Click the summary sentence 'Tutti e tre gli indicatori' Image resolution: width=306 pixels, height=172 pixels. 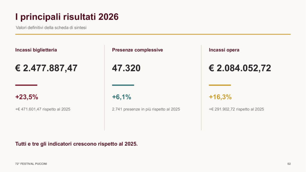pyautogui.click(x=76, y=144)
